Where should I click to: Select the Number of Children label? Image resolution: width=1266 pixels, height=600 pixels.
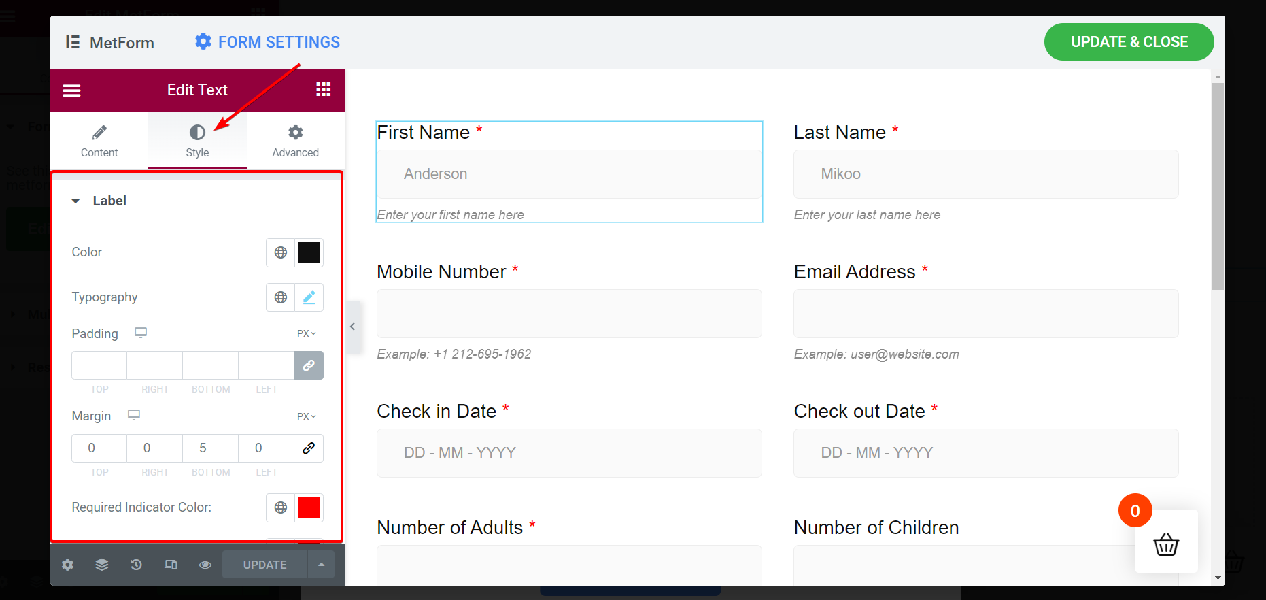(x=876, y=527)
